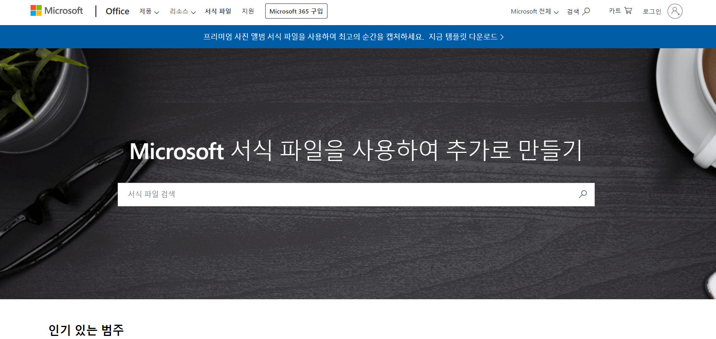Click the blue banner's premium photo album text

[x=314, y=37]
